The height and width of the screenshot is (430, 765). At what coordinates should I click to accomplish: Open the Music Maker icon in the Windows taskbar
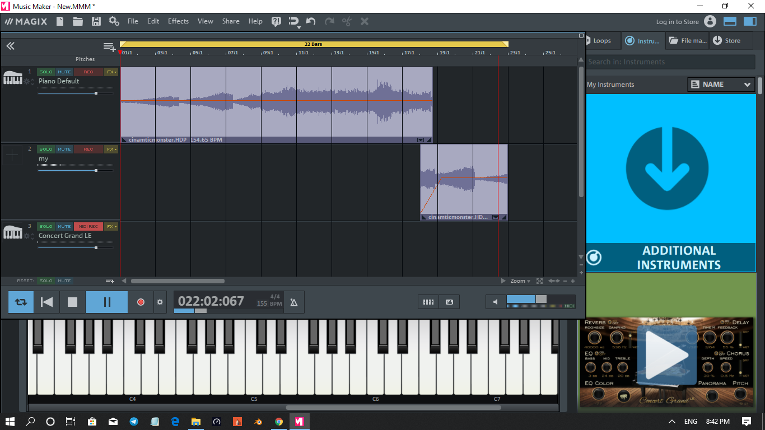point(300,422)
